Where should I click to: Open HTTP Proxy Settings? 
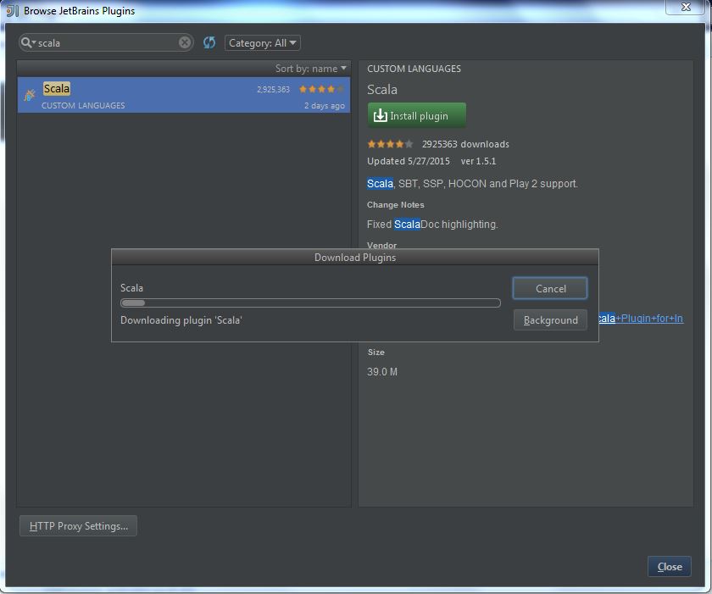point(78,526)
